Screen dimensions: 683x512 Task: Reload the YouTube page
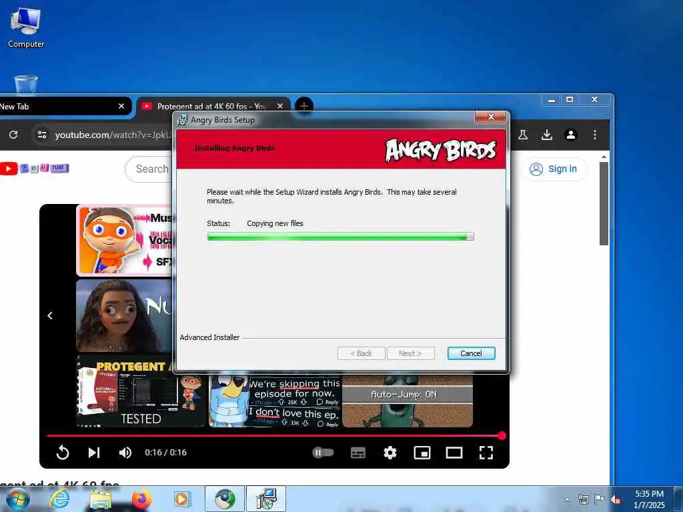coord(13,135)
